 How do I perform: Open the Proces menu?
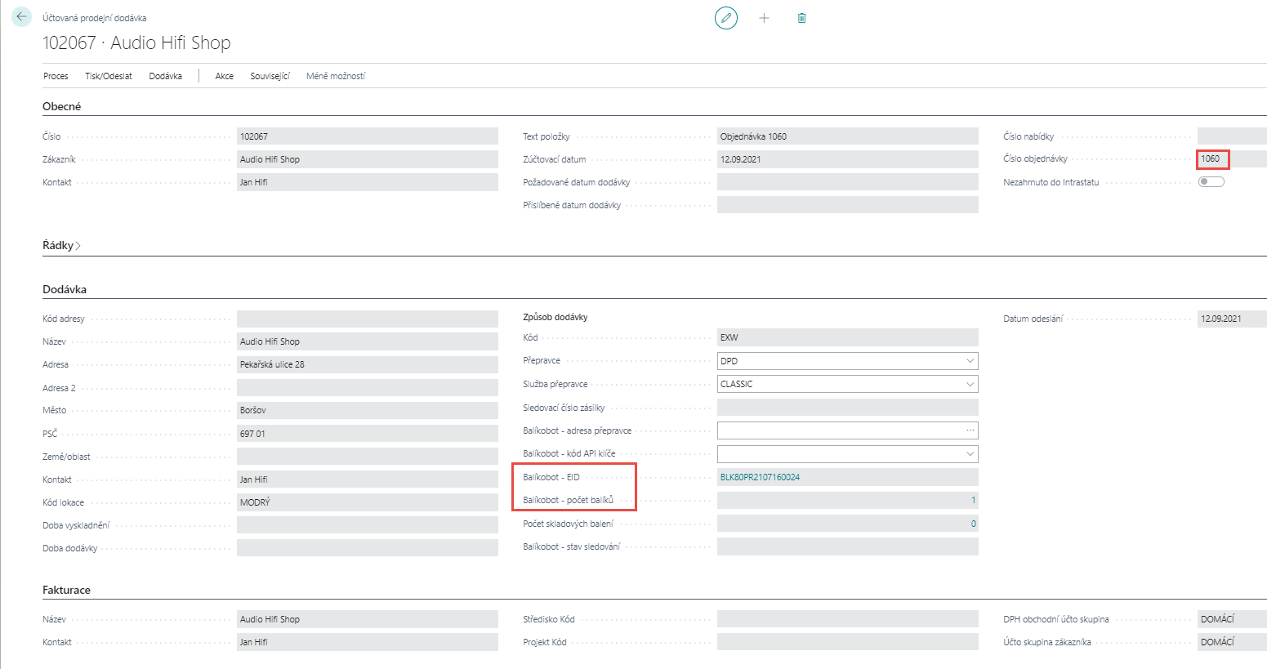click(56, 76)
